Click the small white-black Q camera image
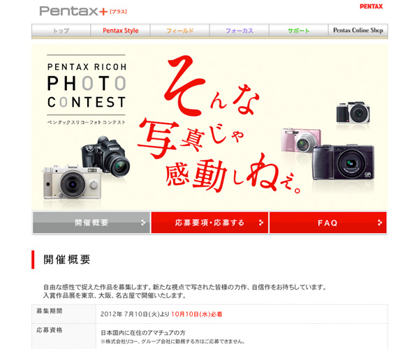This screenshot has height=349, width=419. click(x=353, y=112)
